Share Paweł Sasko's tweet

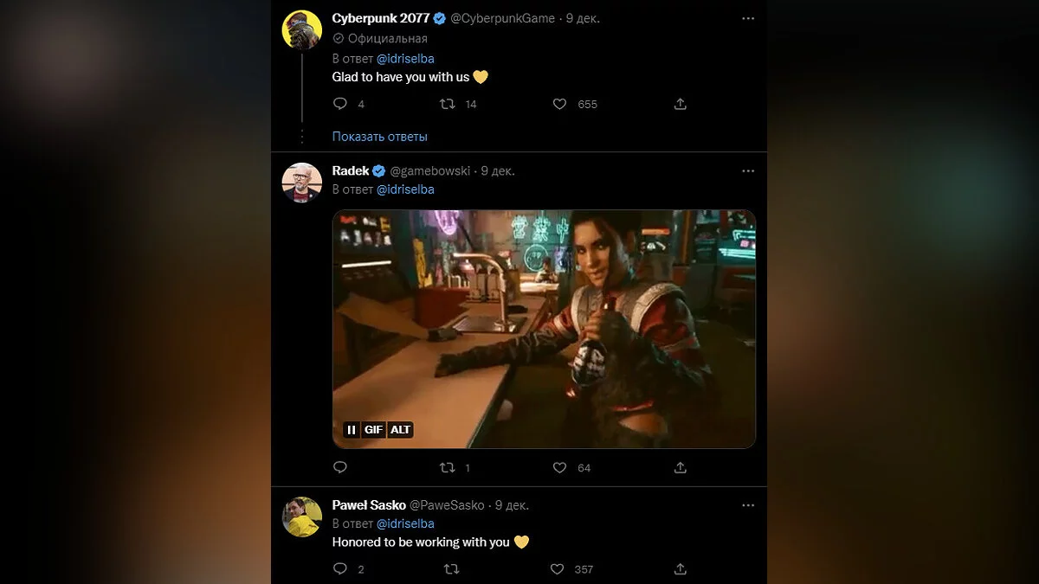point(681,568)
